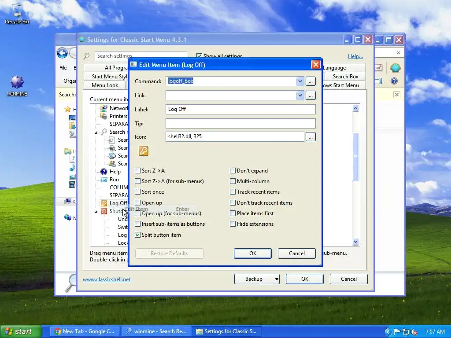Click the tray expand arrow in taskbar
Screen dimensions: 451x338
point(388,332)
